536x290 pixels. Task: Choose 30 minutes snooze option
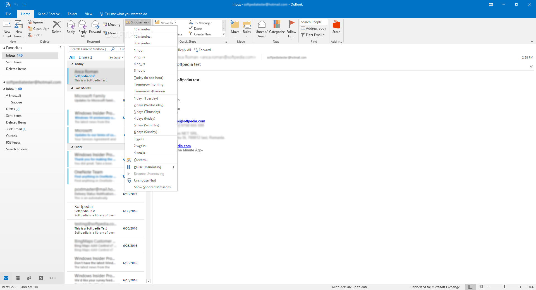pyautogui.click(x=151, y=43)
